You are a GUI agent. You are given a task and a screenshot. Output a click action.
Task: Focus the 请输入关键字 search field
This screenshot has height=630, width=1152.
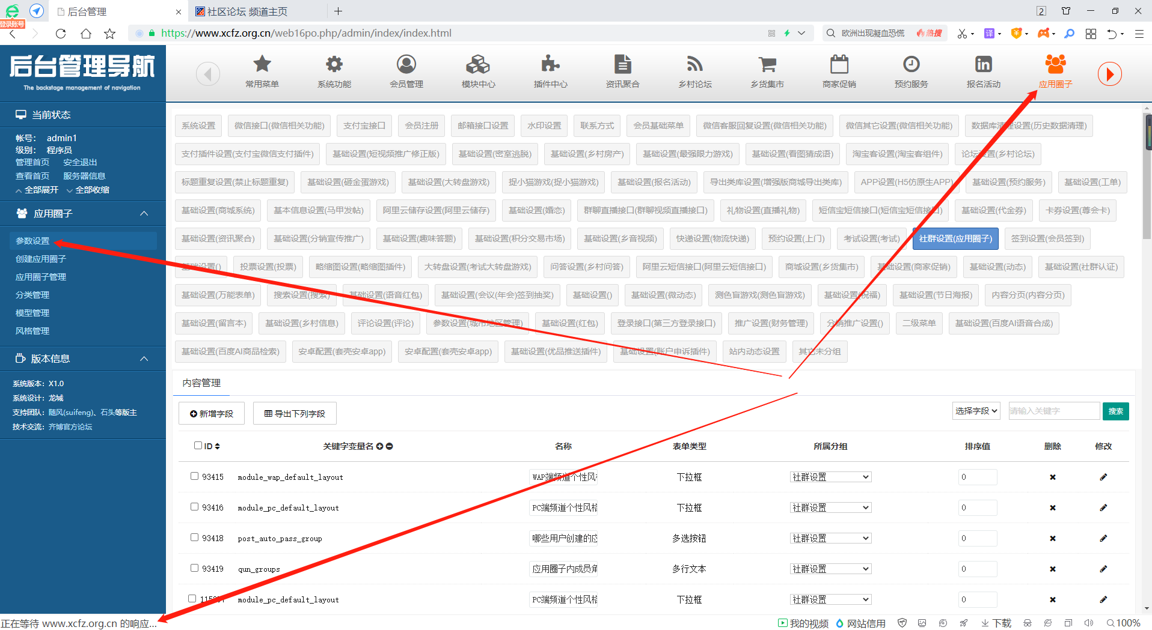[1053, 411]
